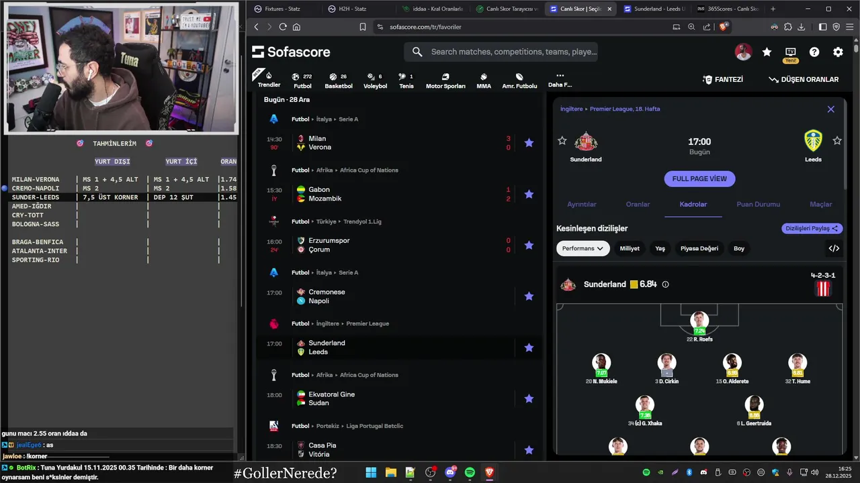Toggle favorite star for Erzurumspor - Çorum
Viewport: 860px width, 483px height.
coord(529,245)
